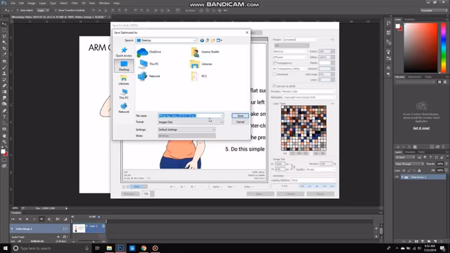This screenshot has width=450, height=253.
Task: Open the view menu icon in dialog
Action: 219,40
